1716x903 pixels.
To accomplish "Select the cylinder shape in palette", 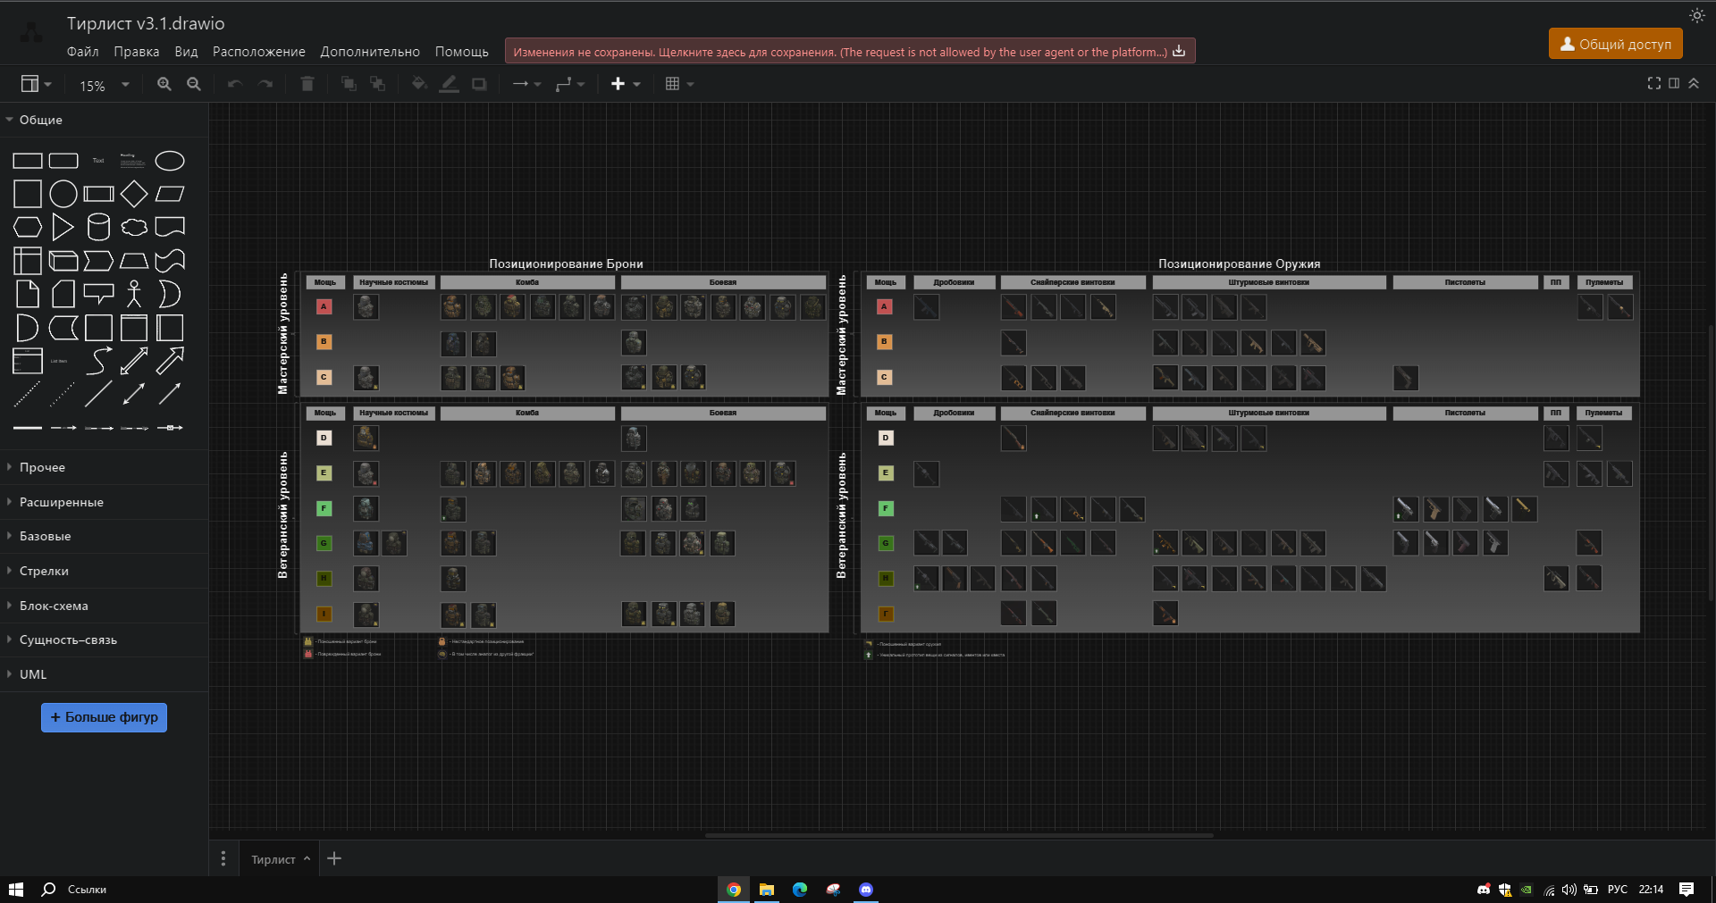I will pos(98,227).
